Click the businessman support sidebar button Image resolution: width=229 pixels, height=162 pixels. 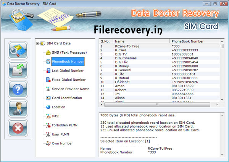[x=18, y=108]
